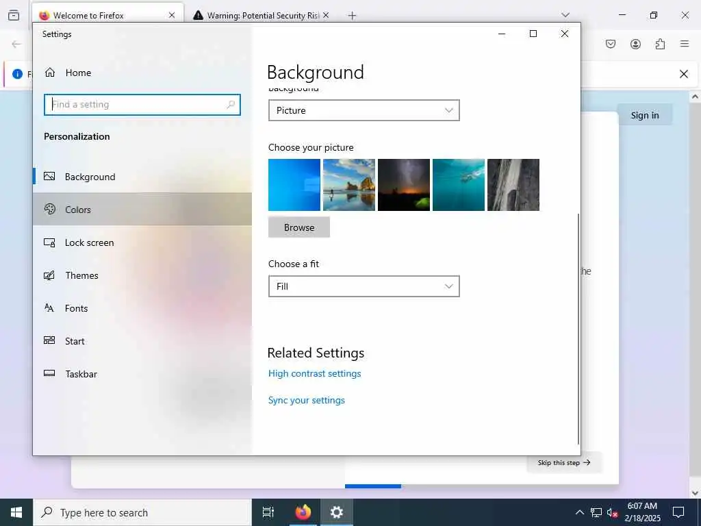The image size is (701, 526).
Task: Click the taskbar Type here to search box
Action: (142, 512)
